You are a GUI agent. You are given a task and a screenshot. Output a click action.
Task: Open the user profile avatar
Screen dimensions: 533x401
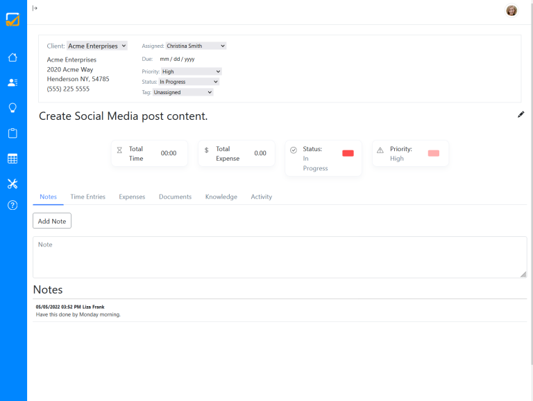[x=511, y=10]
